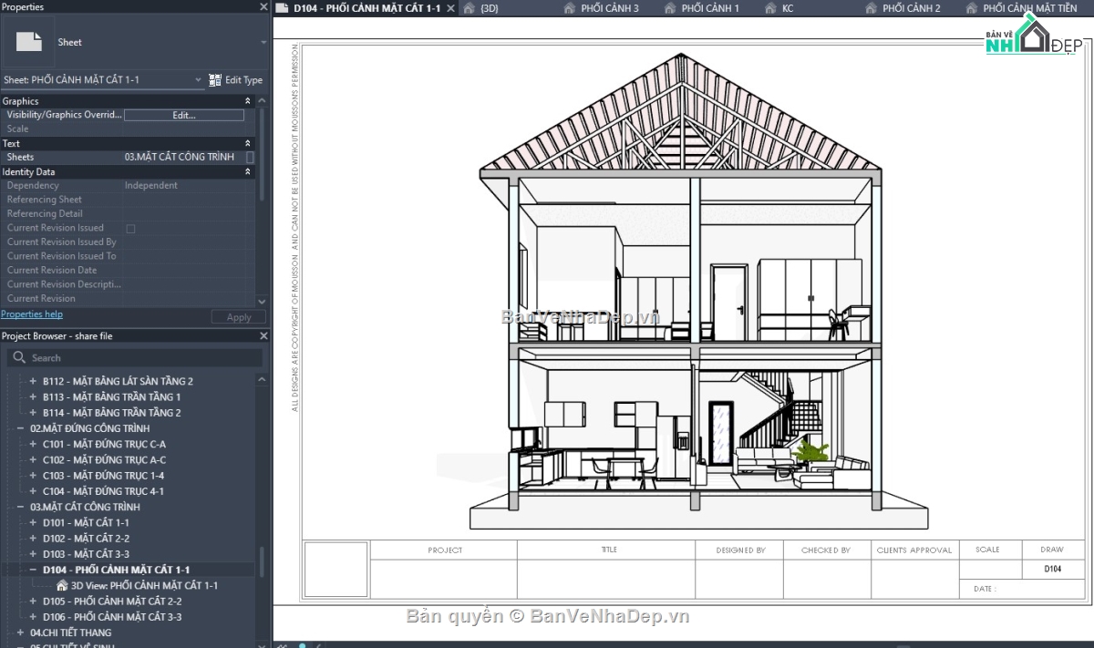Expand the B113 - MẶT BẰNG TRẦN TẦNG 1 node
This screenshot has width=1094, height=648.
(x=34, y=396)
